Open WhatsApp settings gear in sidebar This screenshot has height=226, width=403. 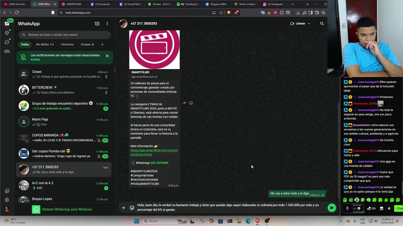click(x=7, y=200)
